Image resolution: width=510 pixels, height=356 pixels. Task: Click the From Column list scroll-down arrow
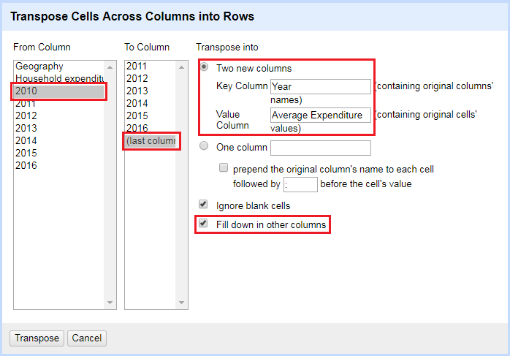click(x=111, y=303)
